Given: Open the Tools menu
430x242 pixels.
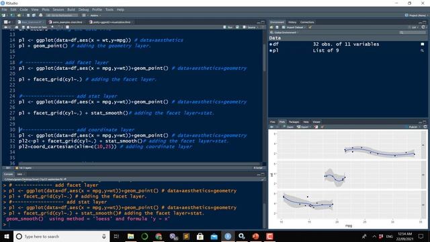Looking at the screenshot, I should (109, 9).
